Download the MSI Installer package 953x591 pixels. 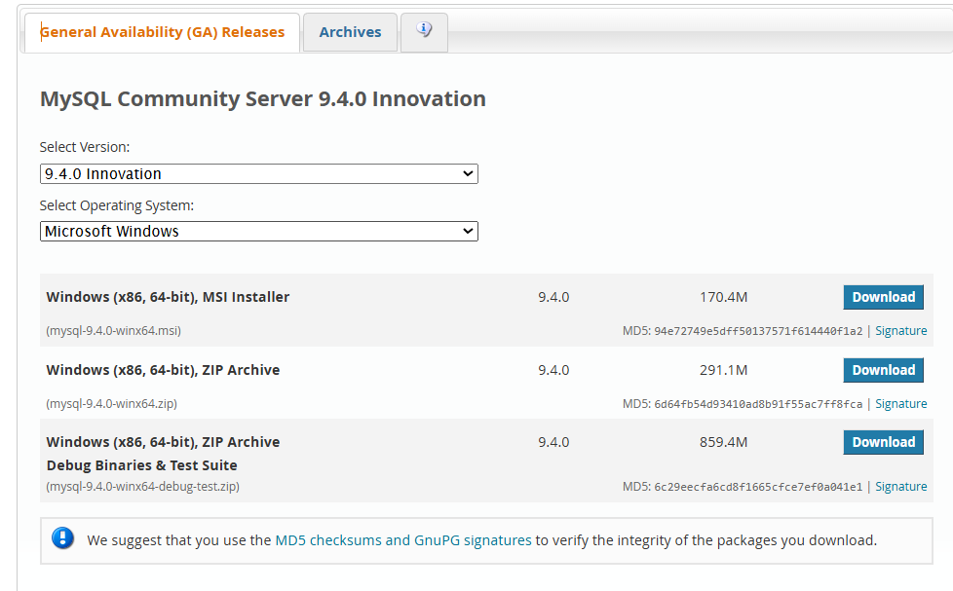(883, 297)
